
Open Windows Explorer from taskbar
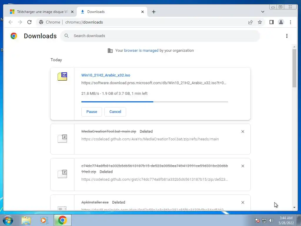[26, 220]
